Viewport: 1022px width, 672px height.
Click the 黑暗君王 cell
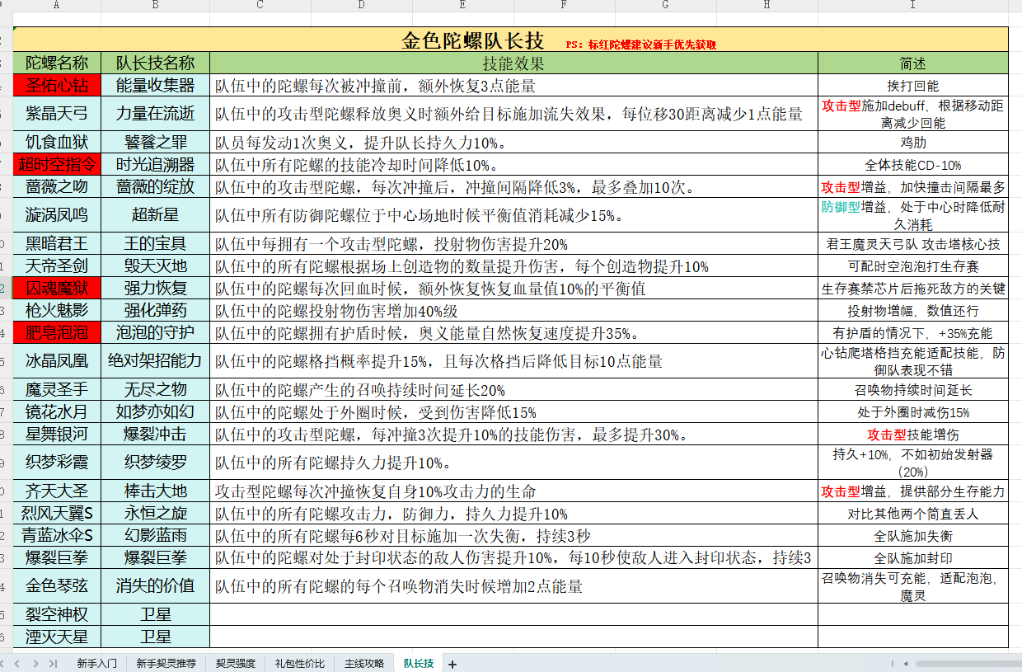pyautogui.click(x=57, y=244)
